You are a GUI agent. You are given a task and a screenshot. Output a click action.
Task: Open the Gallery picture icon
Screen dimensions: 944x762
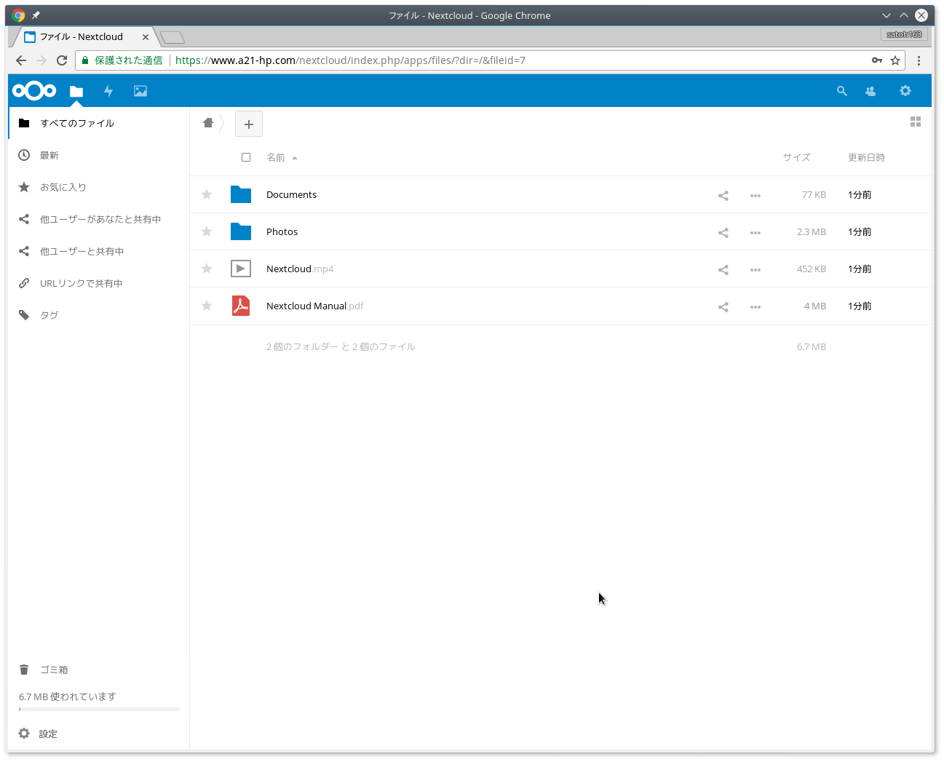pyautogui.click(x=140, y=91)
